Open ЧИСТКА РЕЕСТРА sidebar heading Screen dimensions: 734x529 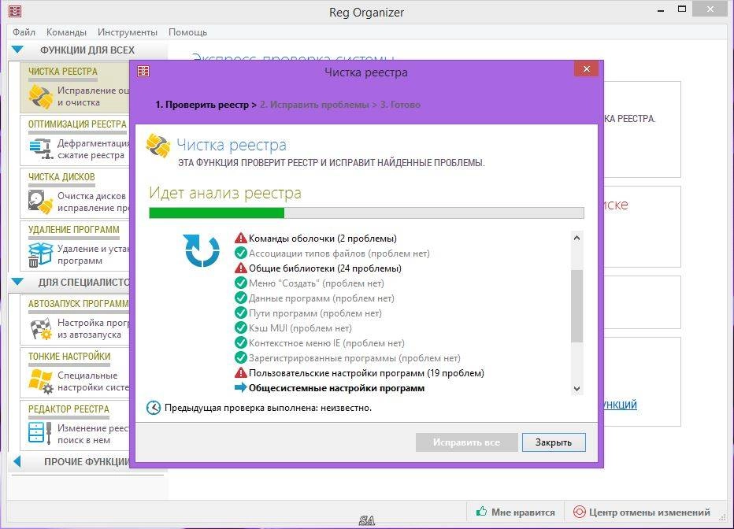click(x=63, y=72)
